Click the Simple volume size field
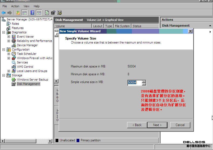 [135, 83]
